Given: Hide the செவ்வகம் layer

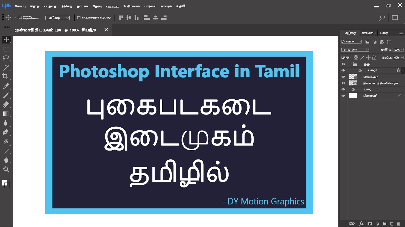Looking at the screenshot, I should [343, 77].
